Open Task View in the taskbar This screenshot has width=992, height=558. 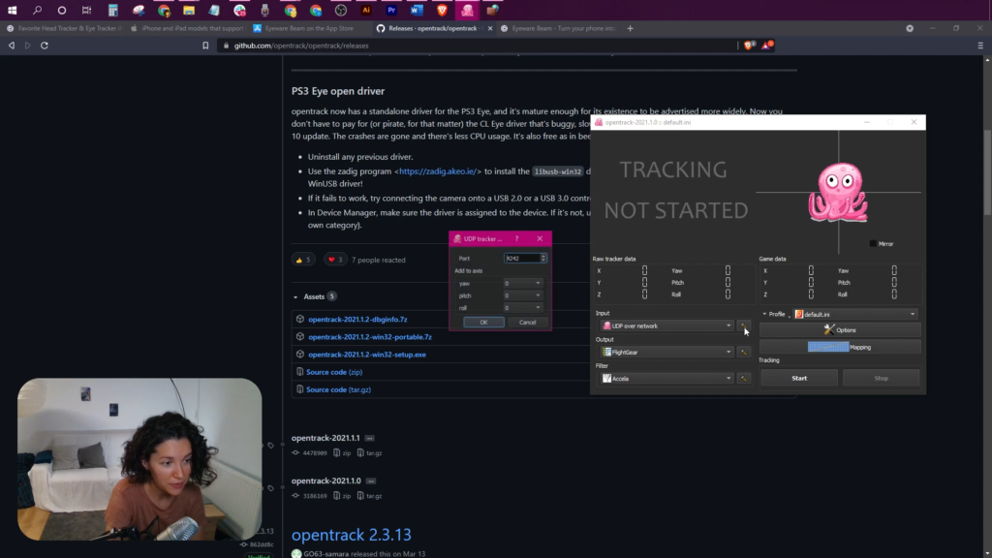(x=86, y=10)
